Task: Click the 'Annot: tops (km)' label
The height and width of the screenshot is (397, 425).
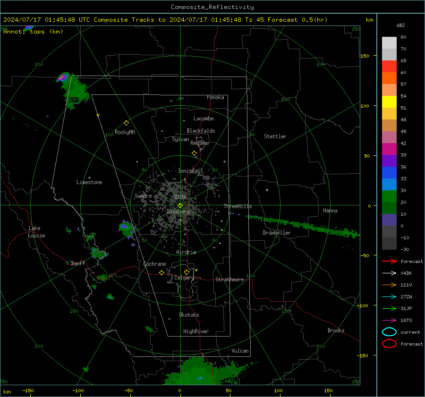Action: click(x=33, y=32)
